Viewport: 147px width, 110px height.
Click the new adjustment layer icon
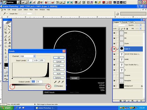(132, 101)
